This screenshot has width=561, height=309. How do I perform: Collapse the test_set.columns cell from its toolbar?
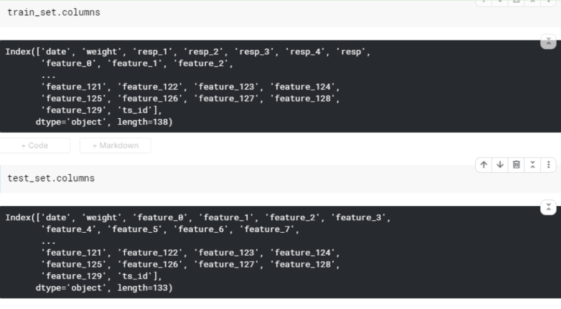532,165
